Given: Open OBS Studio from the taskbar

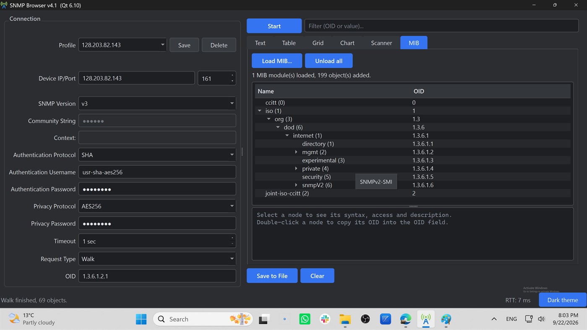Looking at the screenshot, I should coord(365,319).
